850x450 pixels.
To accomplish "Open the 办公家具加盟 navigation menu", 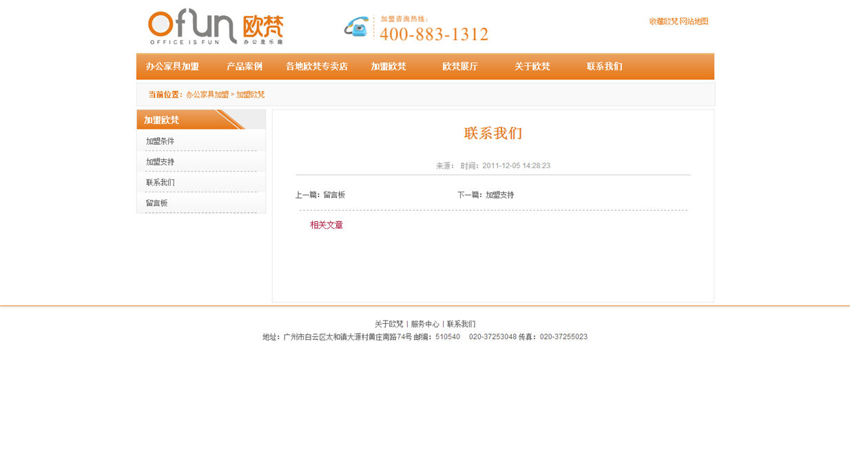I will coord(172,67).
